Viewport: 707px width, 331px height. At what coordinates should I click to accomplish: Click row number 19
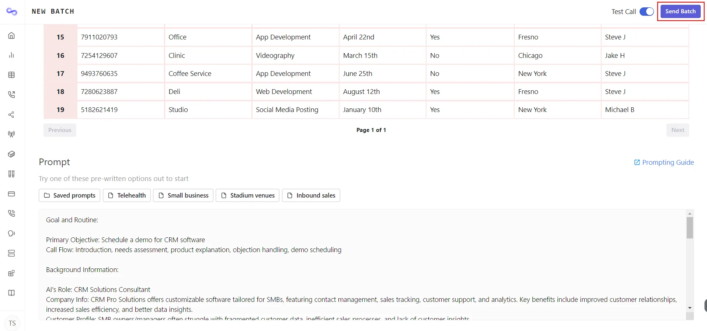[x=60, y=109]
